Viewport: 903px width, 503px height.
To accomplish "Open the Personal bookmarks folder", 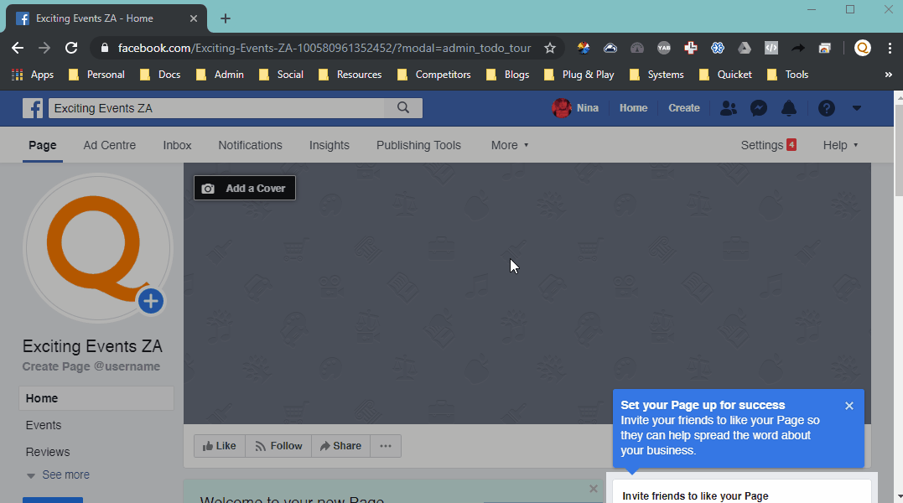I will (96, 75).
